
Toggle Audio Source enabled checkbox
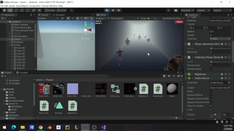tap(193, 78)
